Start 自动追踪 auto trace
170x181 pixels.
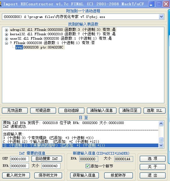point(71,110)
